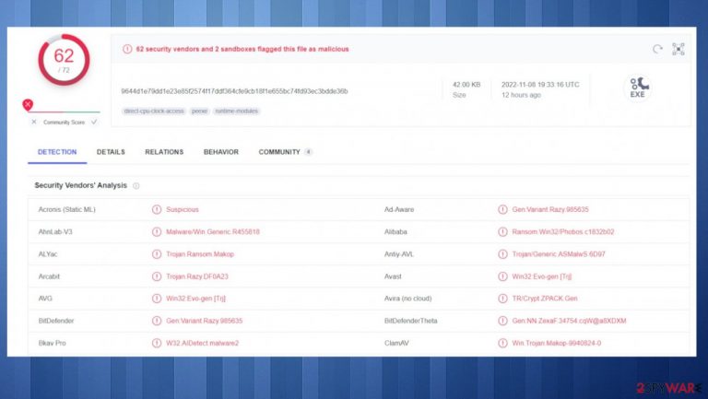Click the peexe tag
The width and height of the screenshot is (708, 399).
point(199,111)
